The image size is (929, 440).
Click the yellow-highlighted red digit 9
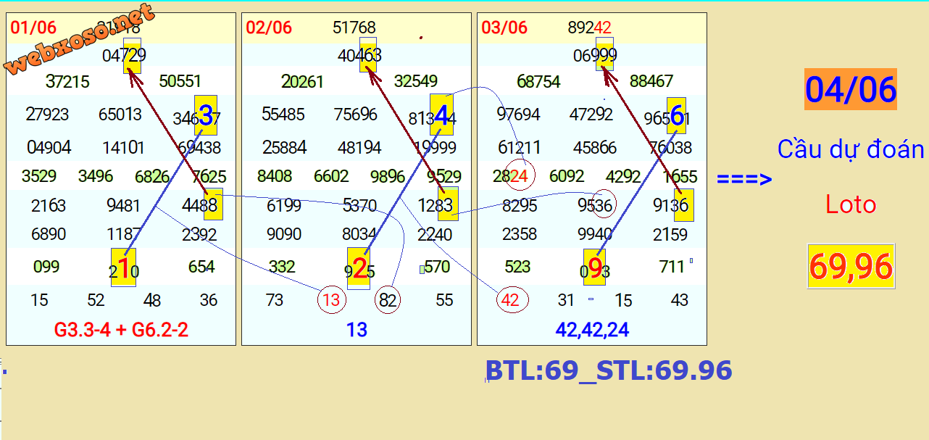click(x=595, y=267)
